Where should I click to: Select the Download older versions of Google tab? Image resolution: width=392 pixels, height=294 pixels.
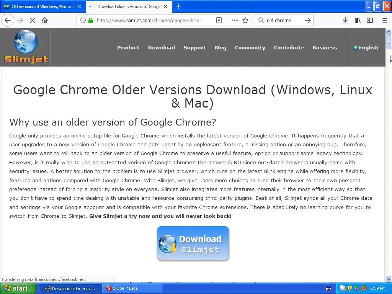pos(129,7)
